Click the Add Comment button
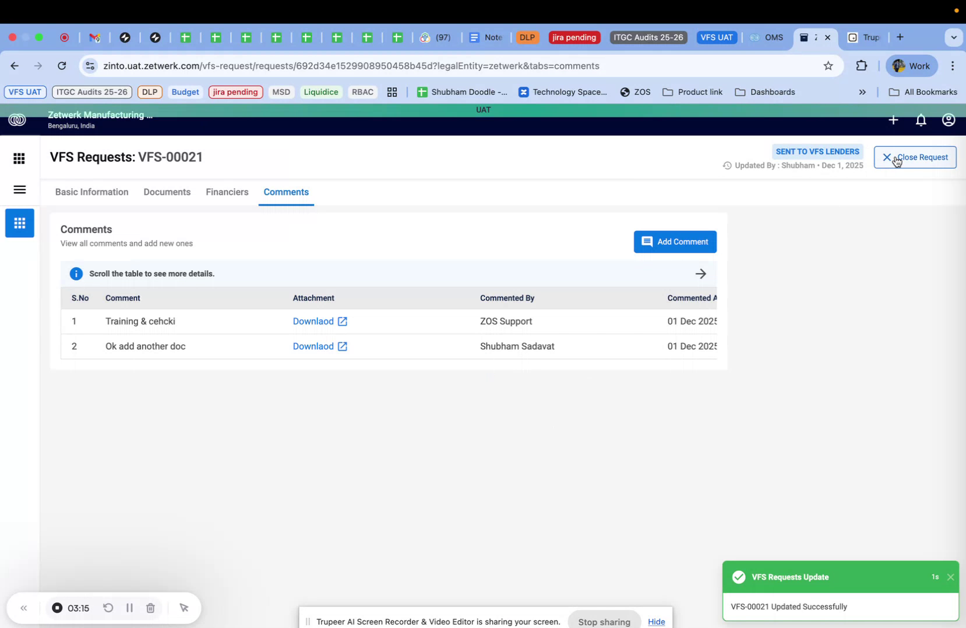 pos(675,242)
